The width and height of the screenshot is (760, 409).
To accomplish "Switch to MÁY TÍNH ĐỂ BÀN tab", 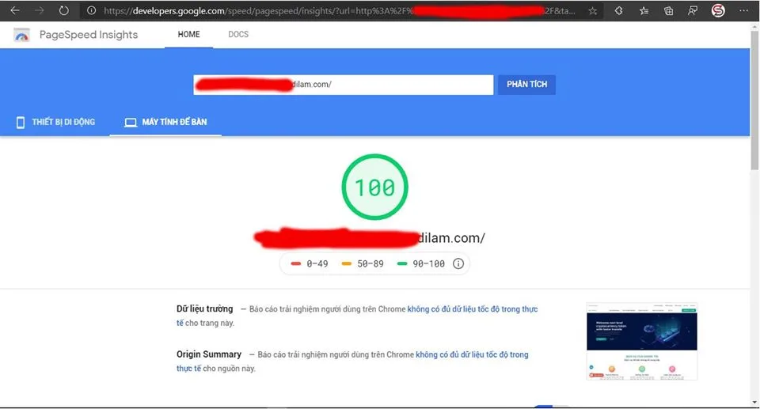I will pyautogui.click(x=165, y=122).
